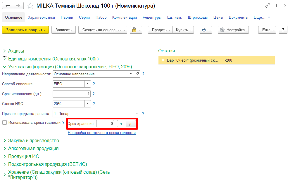Image resolution: width=288 pixels, height=181 pixels.
Task: Select hours unit button 'ч.'
Action: (x=121, y=124)
